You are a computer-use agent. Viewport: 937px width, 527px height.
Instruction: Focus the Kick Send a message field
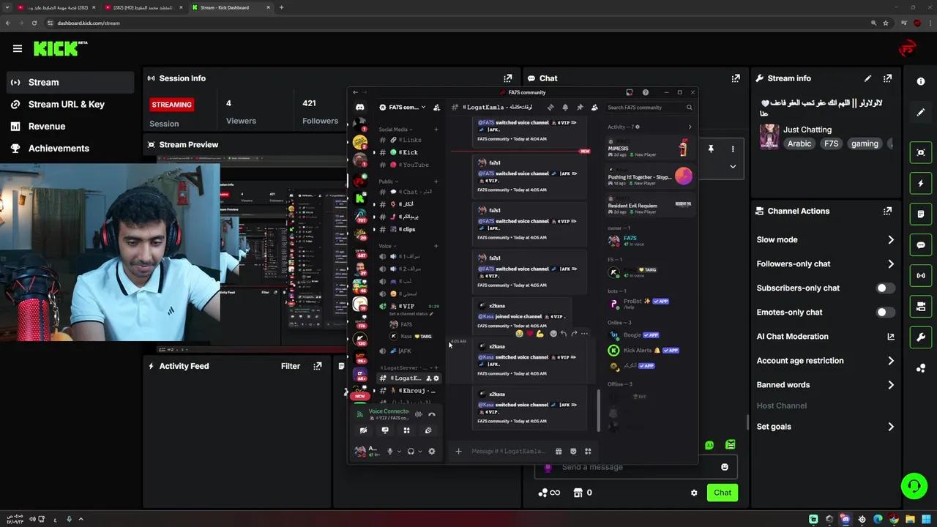pos(635,467)
